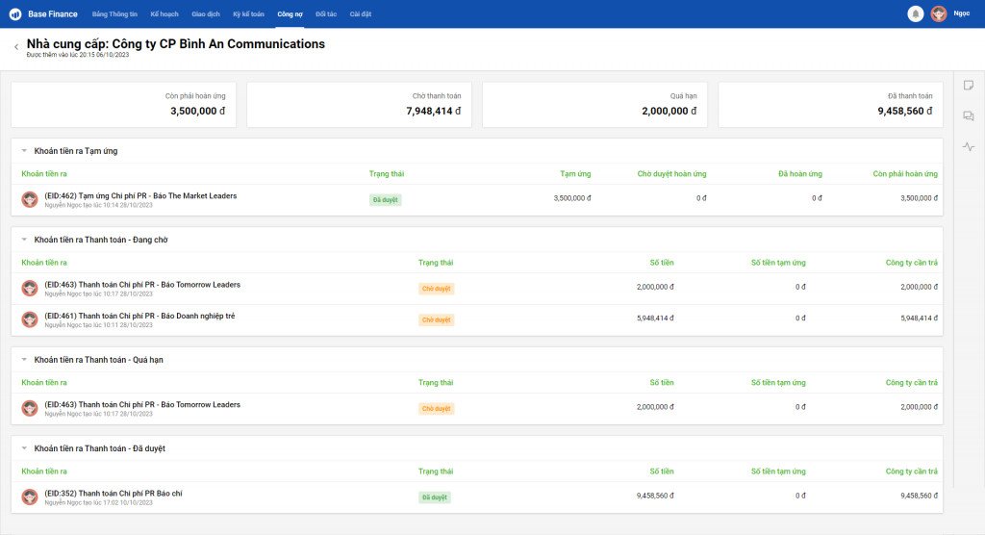Click avatar beside EID:352 Chi phí PR Báo chí
Viewport: 985px width, 535px height.
(30, 497)
